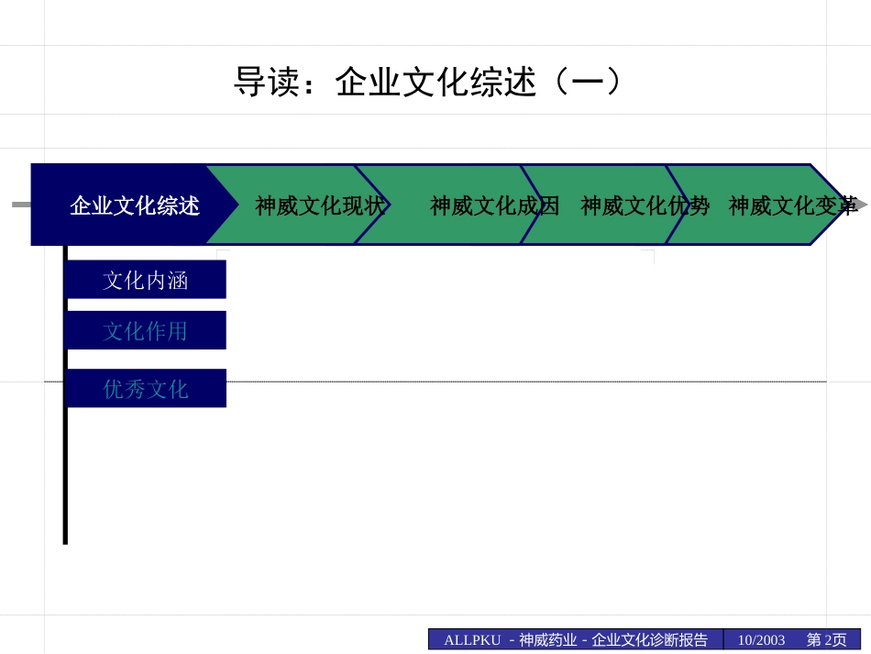Click the 文化作用 box

click(146, 330)
